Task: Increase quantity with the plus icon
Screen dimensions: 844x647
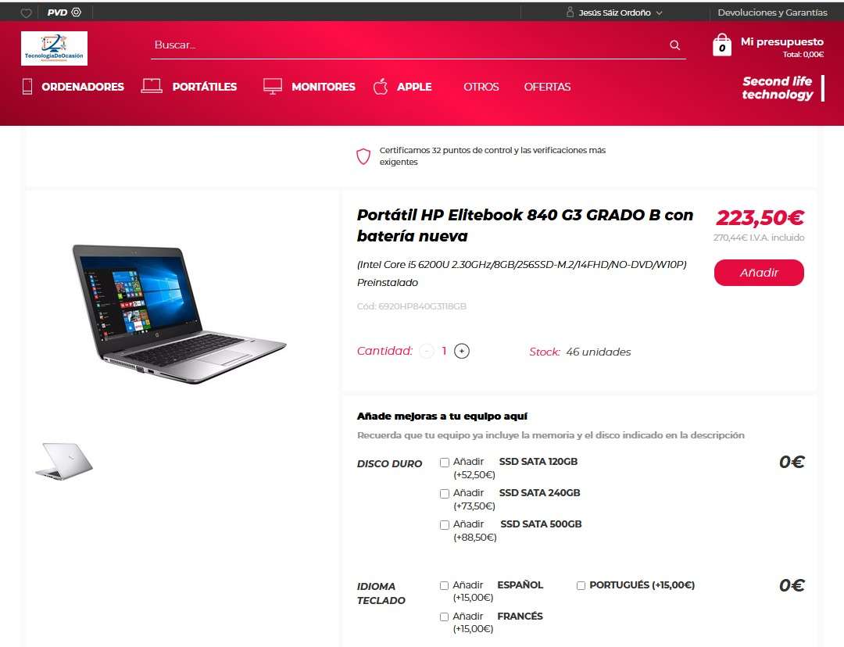Action: point(462,351)
